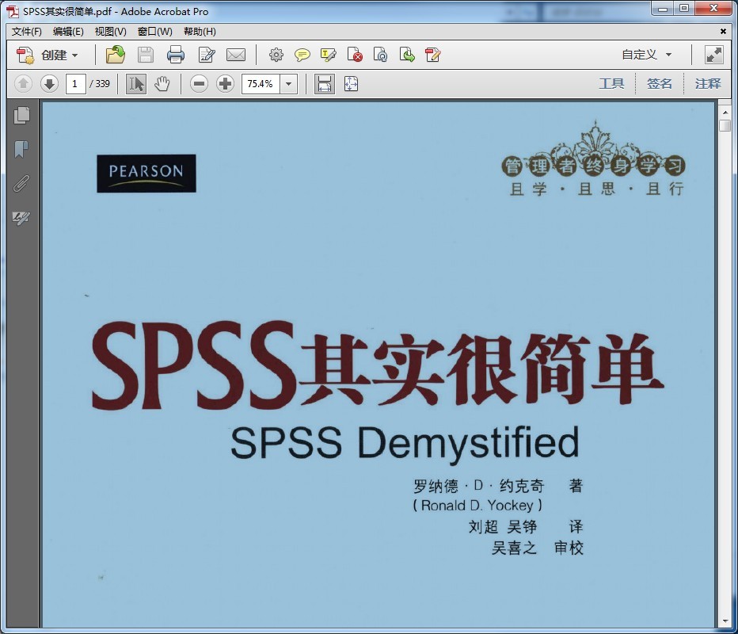Open the 签名 panel
The image size is (738, 634).
660,84
